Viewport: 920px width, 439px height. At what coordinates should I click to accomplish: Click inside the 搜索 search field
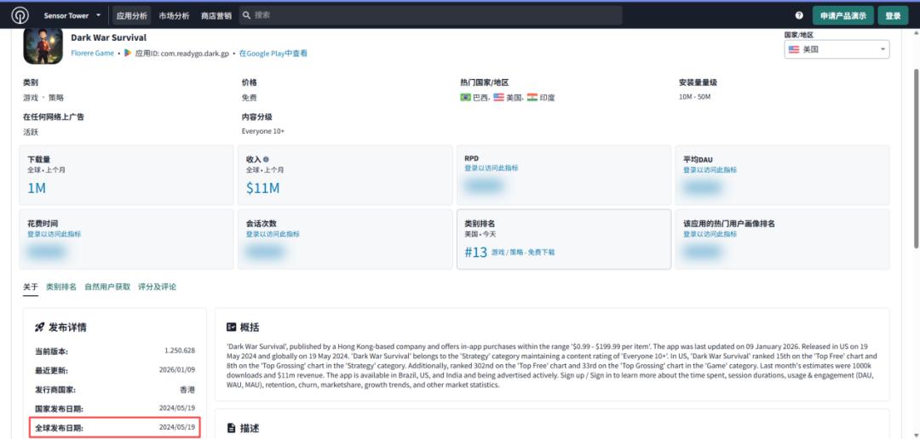tap(426, 15)
